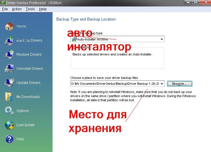The height and width of the screenshot is (152, 211).
Task: Click the Browse... button
Action: pyautogui.click(x=180, y=84)
